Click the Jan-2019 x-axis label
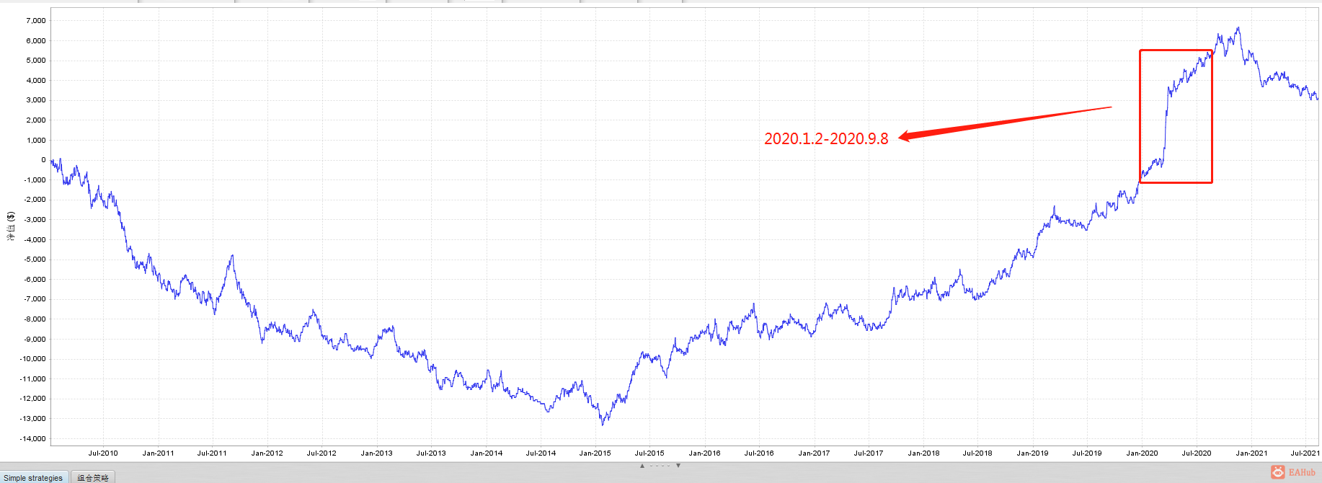The height and width of the screenshot is (483, 1322). tap(1032, 453)
